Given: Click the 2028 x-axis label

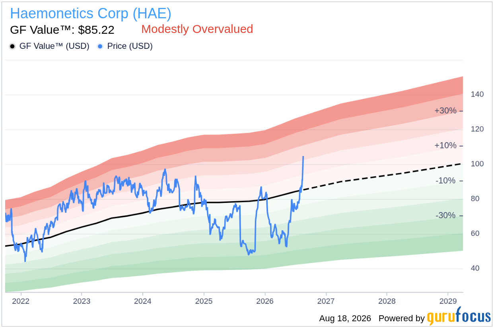Looking at the screenshot, I should pos(387,301).
